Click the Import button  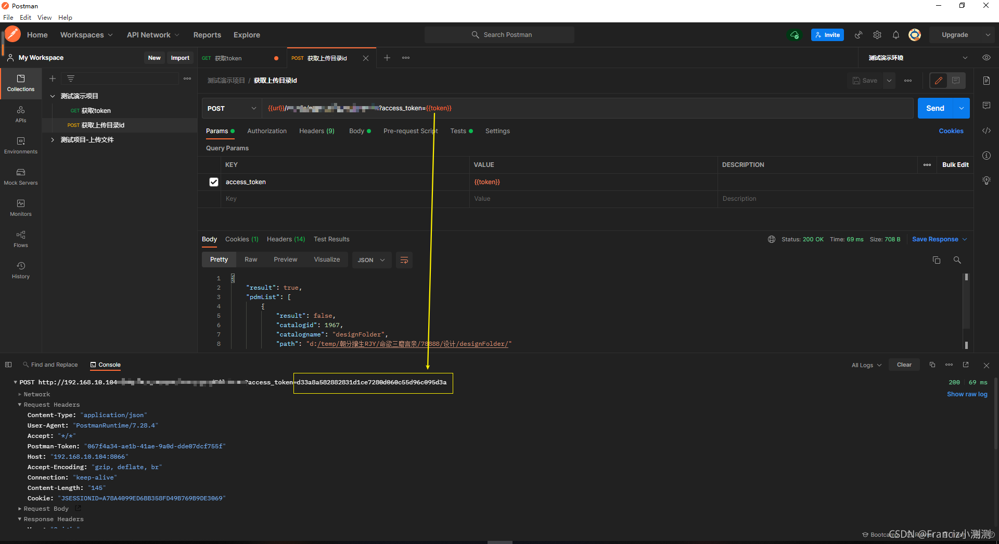180,58
